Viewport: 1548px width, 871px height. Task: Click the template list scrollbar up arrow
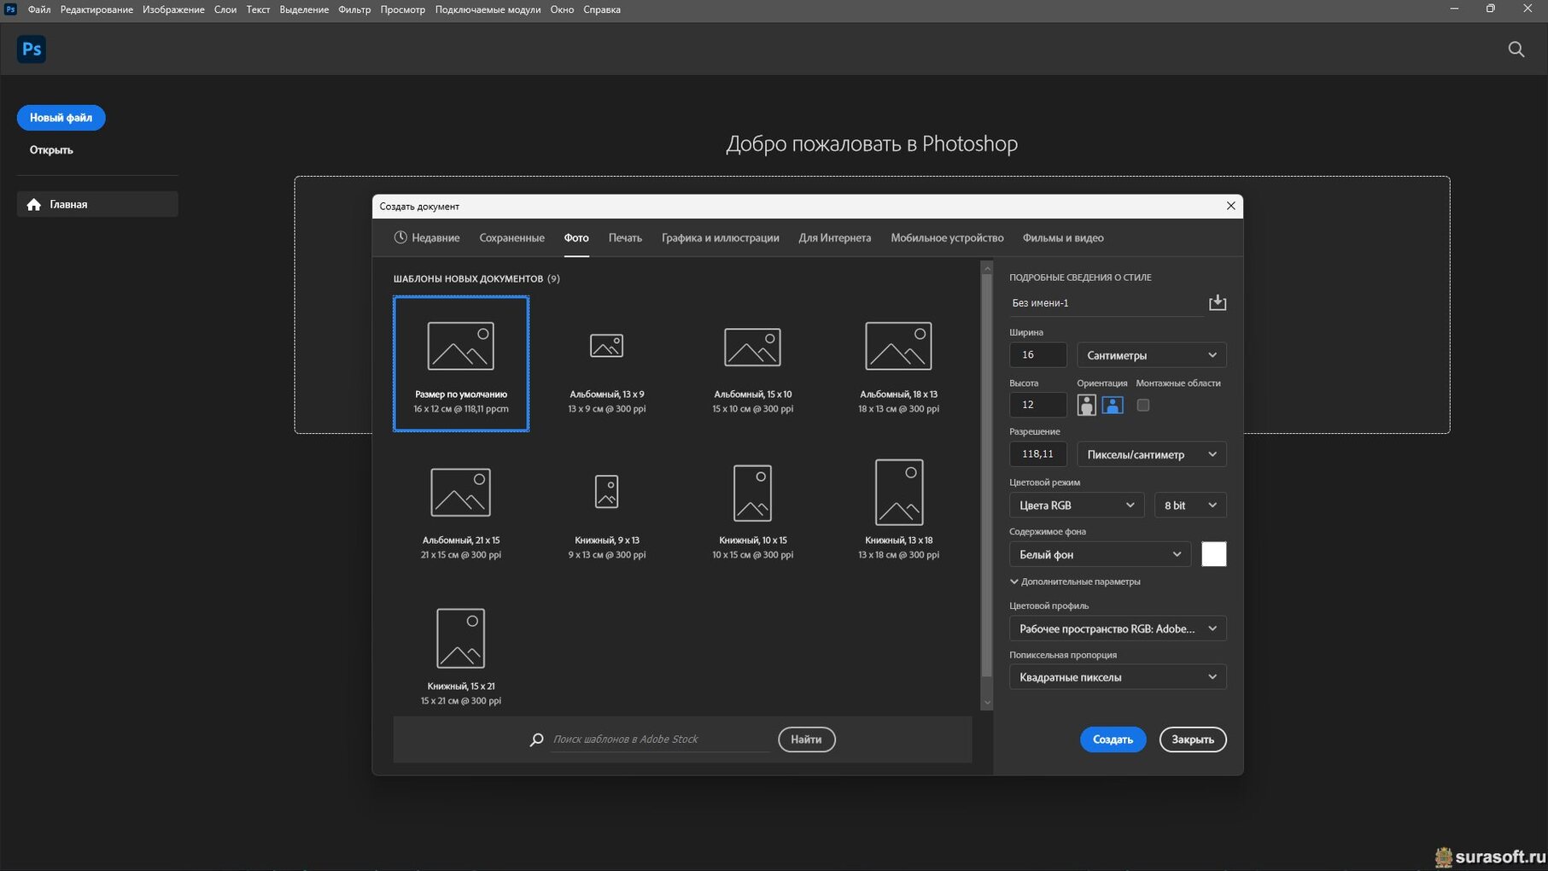click(x=987, y=268)
